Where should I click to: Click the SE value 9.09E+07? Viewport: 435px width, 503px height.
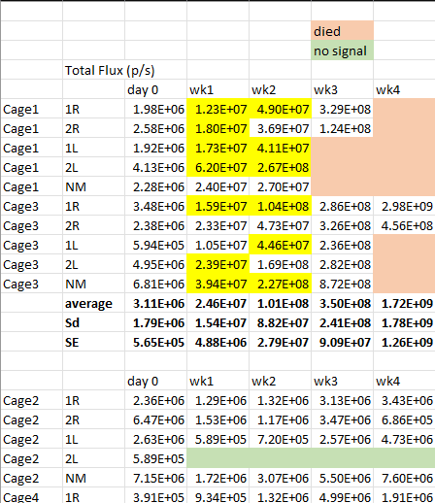342,342
